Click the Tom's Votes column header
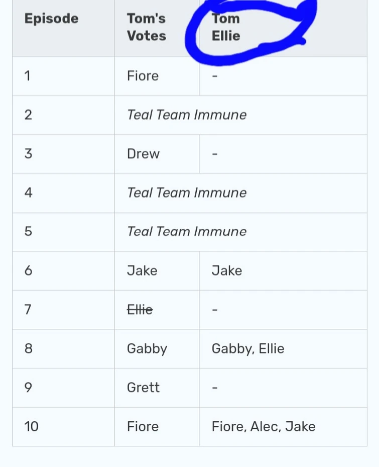379x467 pixels. tap(147, 27)
